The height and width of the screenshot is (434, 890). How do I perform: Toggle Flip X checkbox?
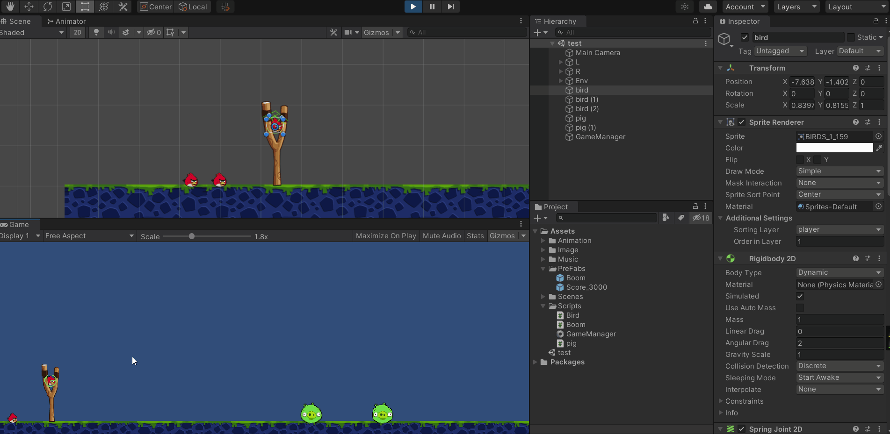pyautogui.click(x=800, y=160)
